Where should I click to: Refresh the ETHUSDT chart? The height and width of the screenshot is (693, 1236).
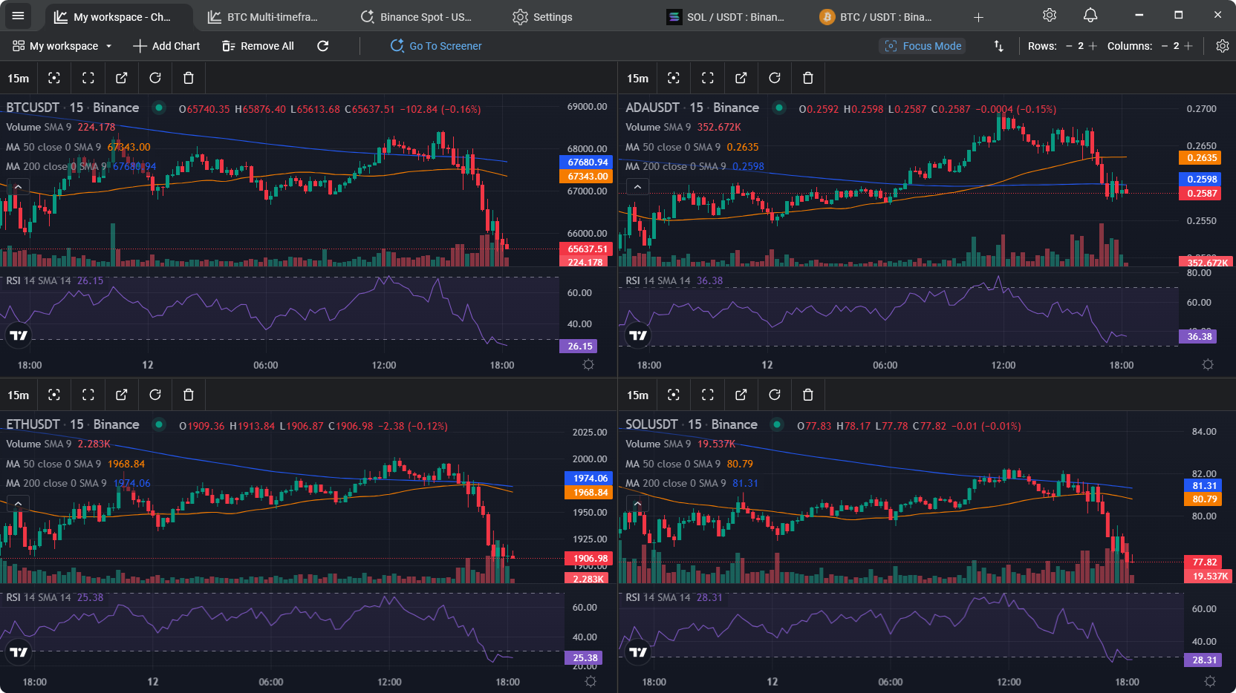(154, 394)
